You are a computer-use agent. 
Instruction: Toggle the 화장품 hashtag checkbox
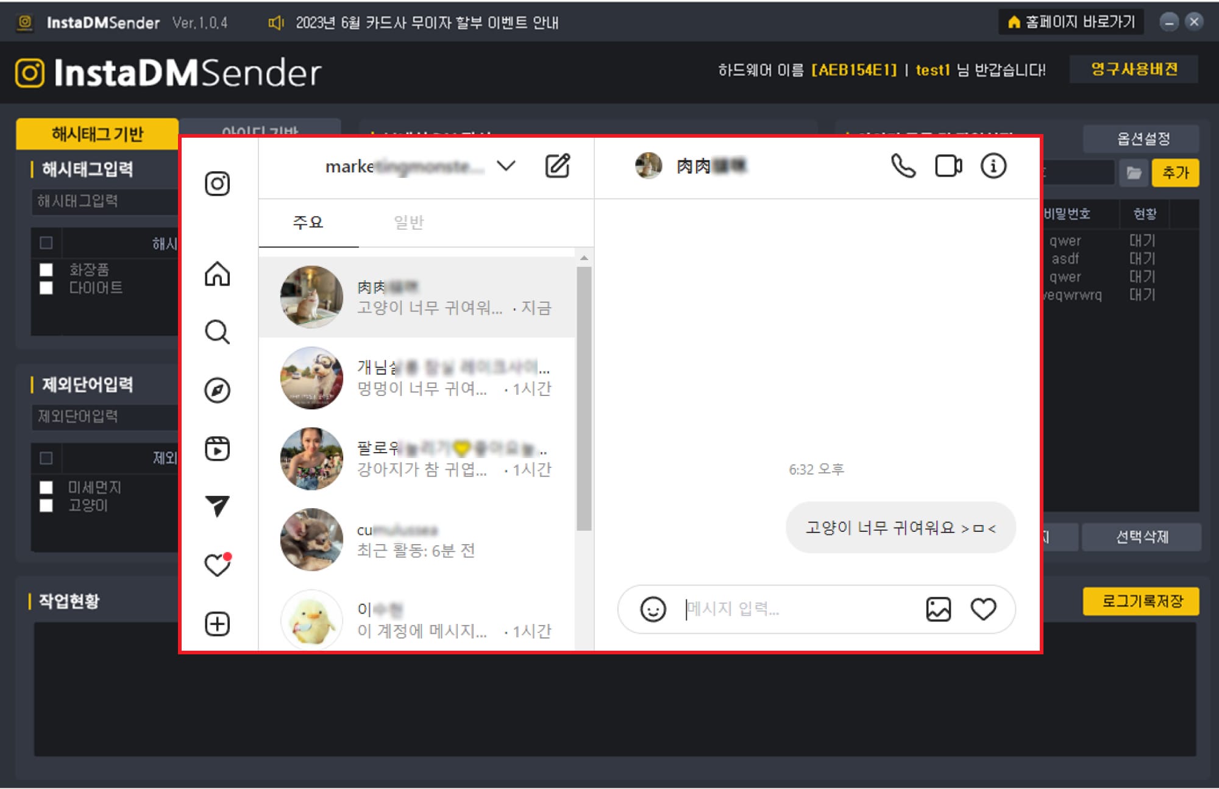pyautogui.click(x=46, y=270)
